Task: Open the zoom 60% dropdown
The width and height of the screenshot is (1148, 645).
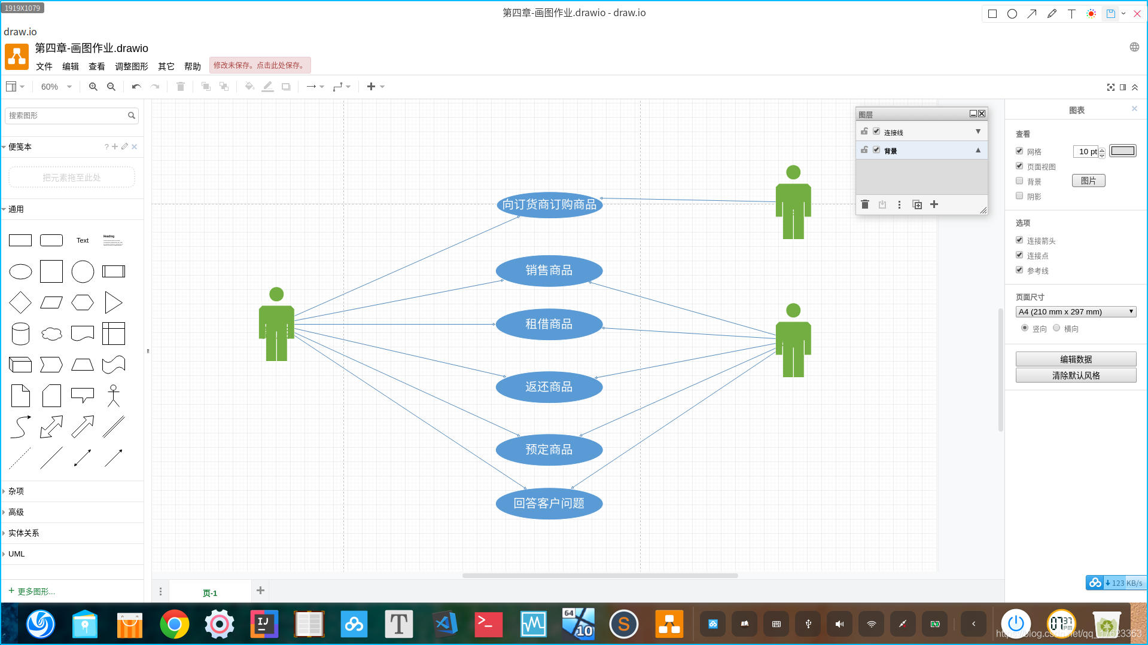Action: (x=56, y=87)
